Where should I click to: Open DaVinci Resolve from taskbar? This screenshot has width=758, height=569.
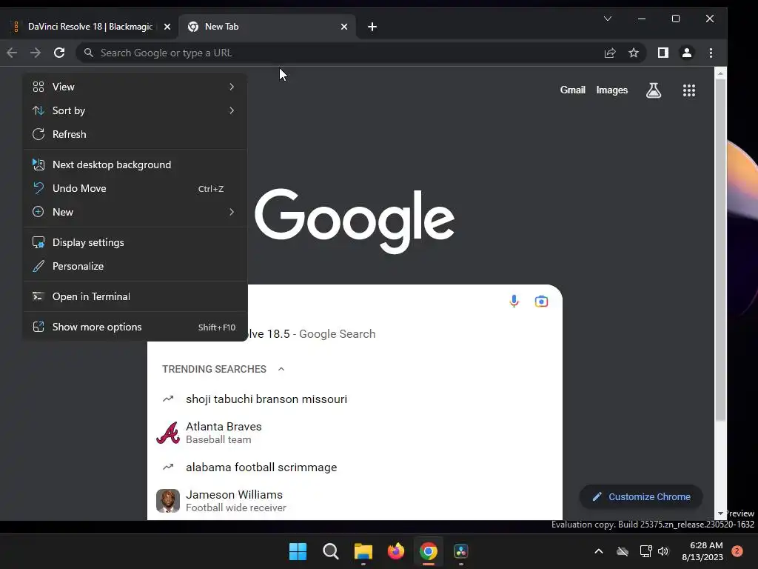point(460,551)
